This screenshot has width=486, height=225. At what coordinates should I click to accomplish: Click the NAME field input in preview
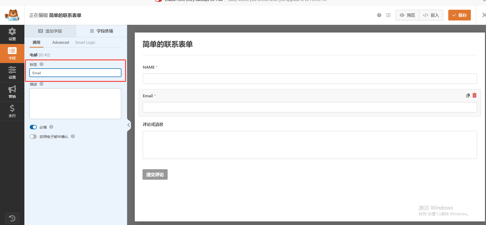(310, 79)
